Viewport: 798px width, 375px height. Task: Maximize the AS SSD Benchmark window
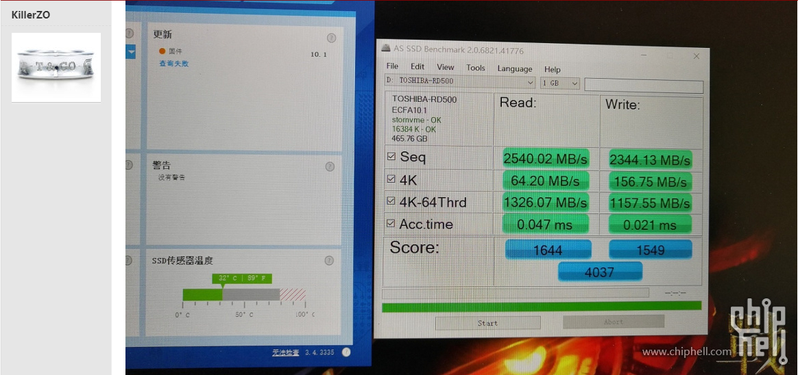(670, 55)
